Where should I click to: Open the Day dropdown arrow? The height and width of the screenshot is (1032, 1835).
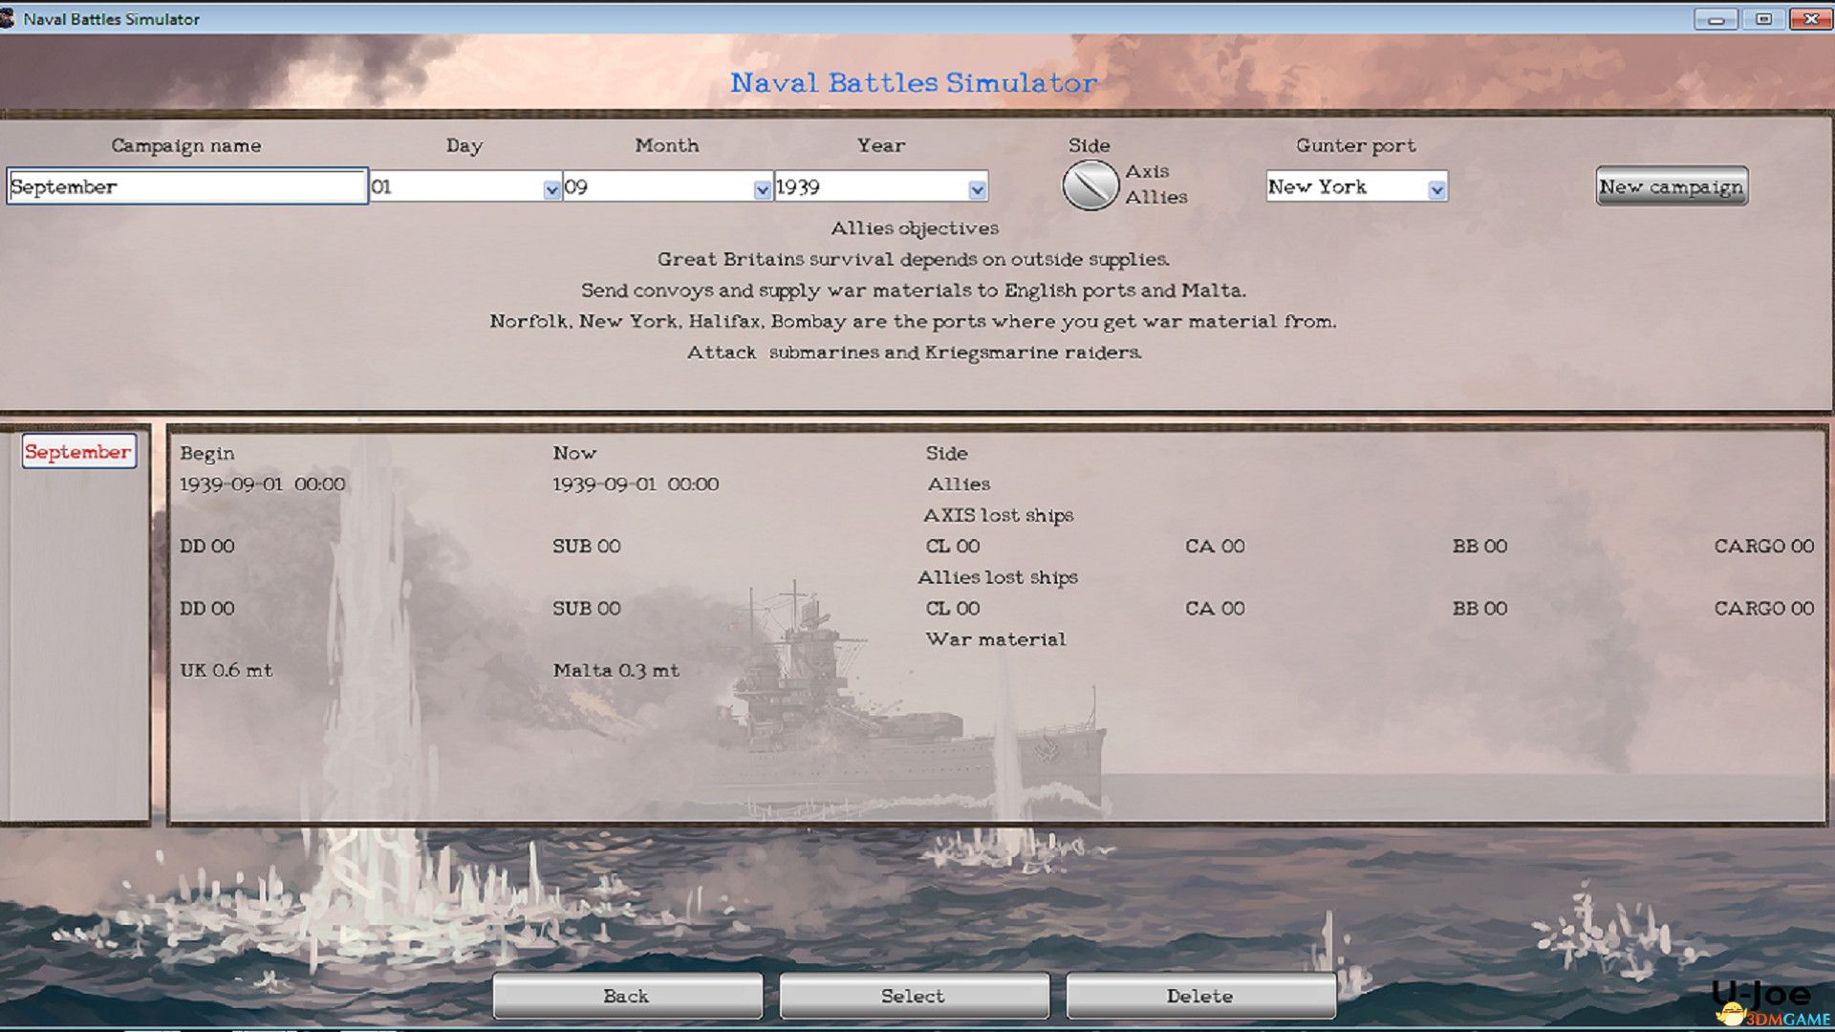tap(551, 189)
